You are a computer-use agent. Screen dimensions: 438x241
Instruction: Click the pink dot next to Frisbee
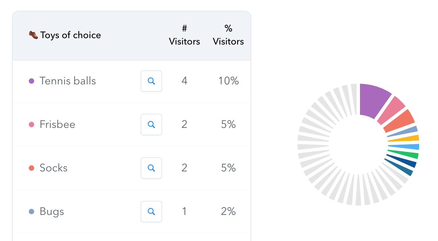(x=31, y=125)
